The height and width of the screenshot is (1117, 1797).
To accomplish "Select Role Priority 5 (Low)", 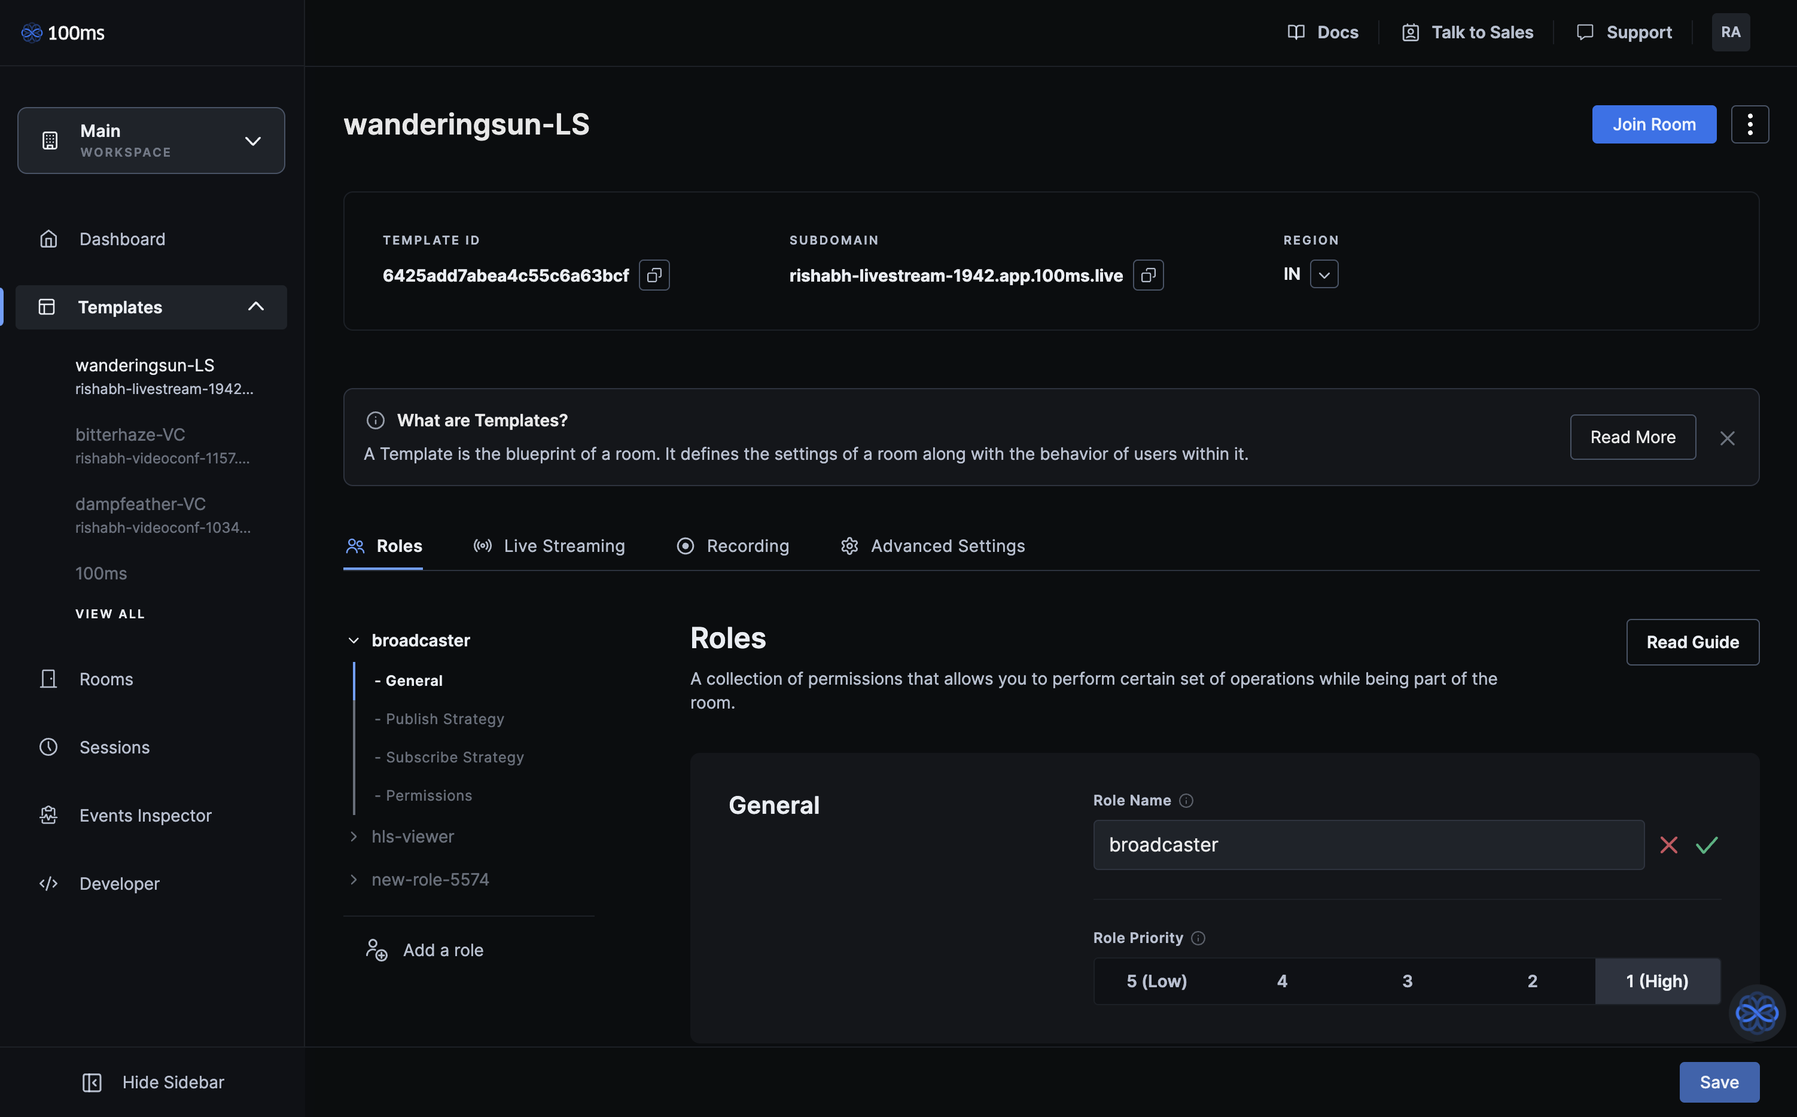I will point(1156,980).
